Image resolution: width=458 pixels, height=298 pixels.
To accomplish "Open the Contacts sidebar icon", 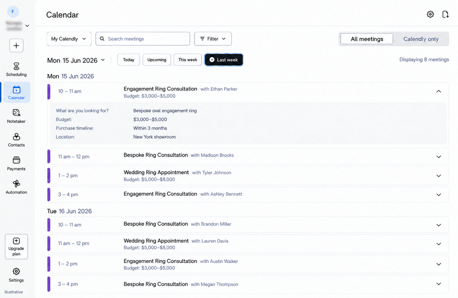I will [x=16, y=136].
